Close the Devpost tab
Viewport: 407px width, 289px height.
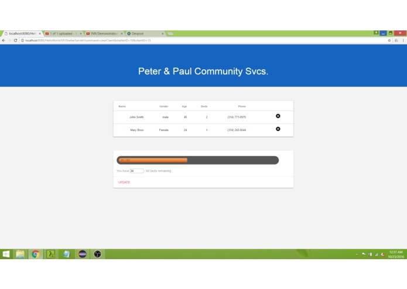162,33
